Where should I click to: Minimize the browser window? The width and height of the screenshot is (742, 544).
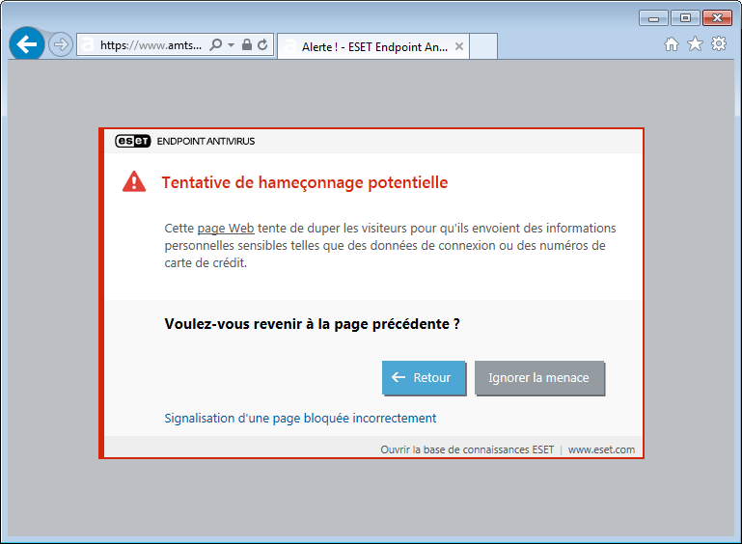[x=653, y=18]
